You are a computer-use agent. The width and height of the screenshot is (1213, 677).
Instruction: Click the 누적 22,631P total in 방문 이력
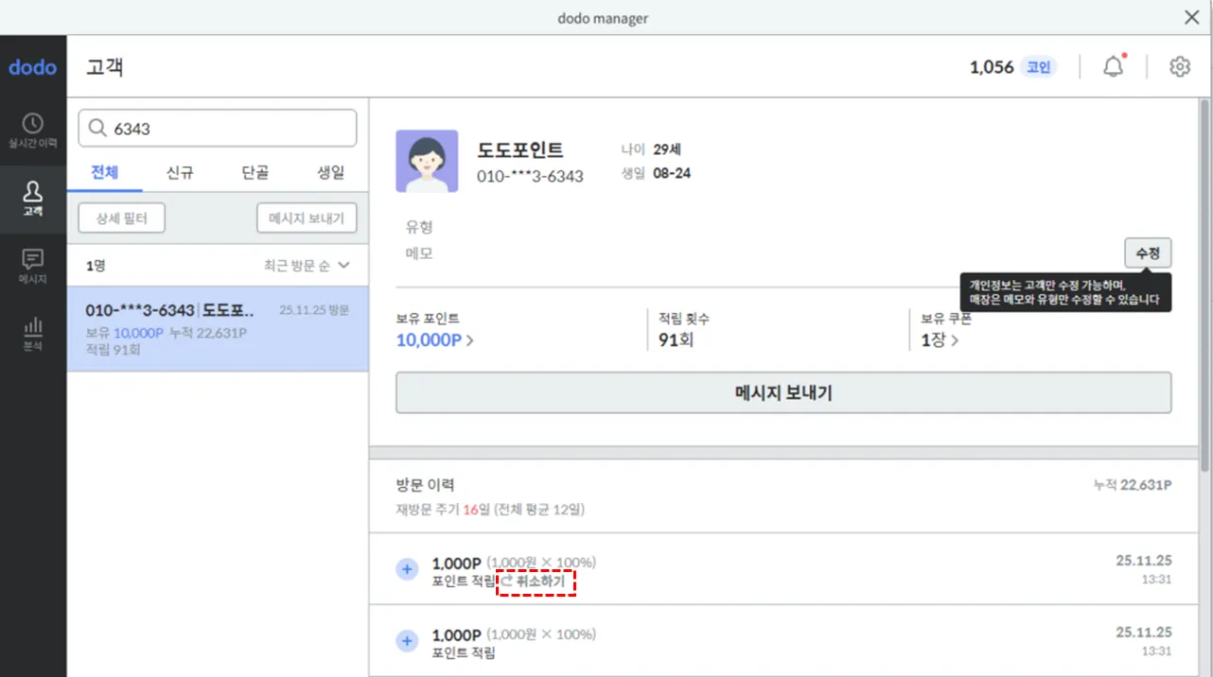coord(1133,485)
